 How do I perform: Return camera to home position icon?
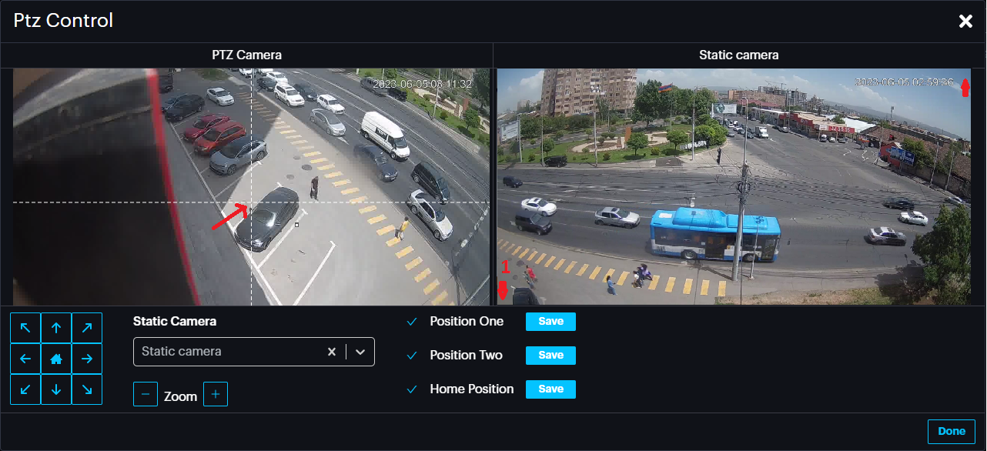(x=56, y=359)
